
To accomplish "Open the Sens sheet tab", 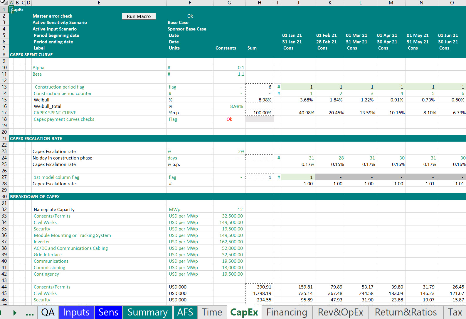I will tap(108, 312).
